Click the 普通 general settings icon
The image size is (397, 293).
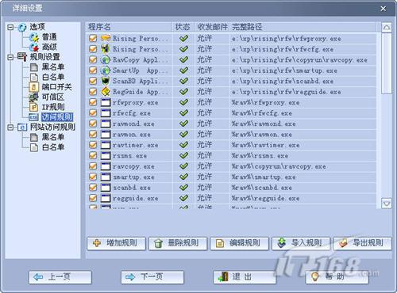(34, 37)
